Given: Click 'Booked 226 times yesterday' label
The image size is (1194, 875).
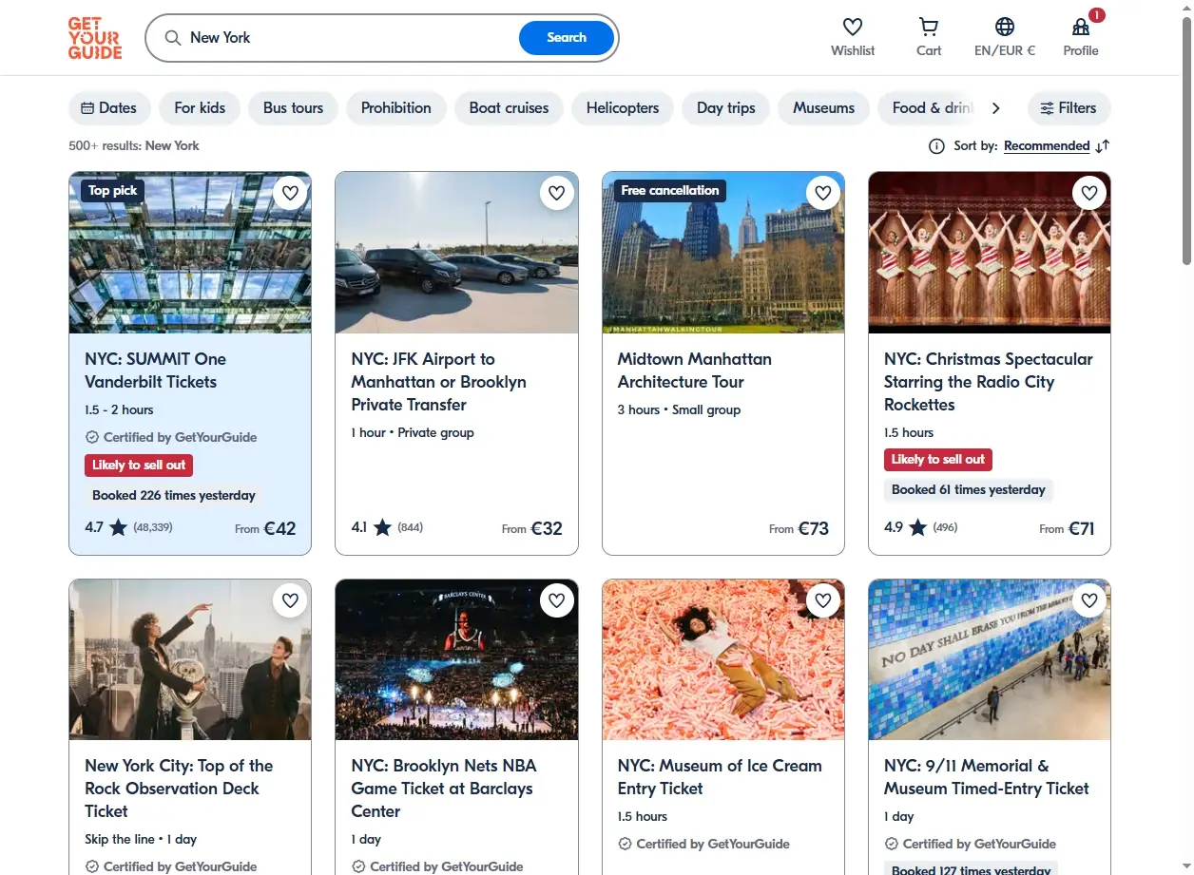Looking at the screenshot, I should [x=174, y=495].
